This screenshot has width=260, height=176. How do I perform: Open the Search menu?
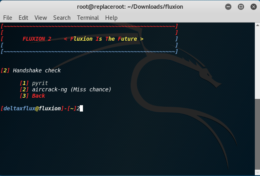pos(62,18)
